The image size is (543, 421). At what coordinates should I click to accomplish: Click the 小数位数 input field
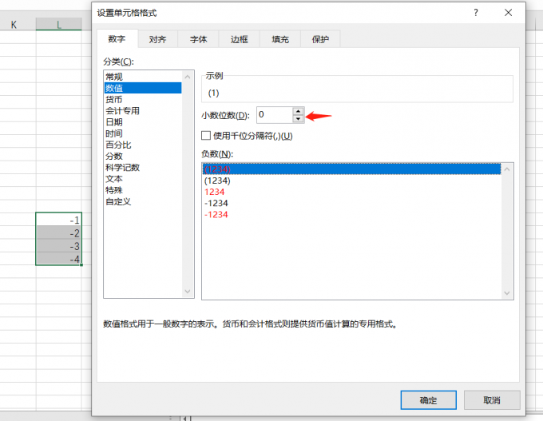275,115
